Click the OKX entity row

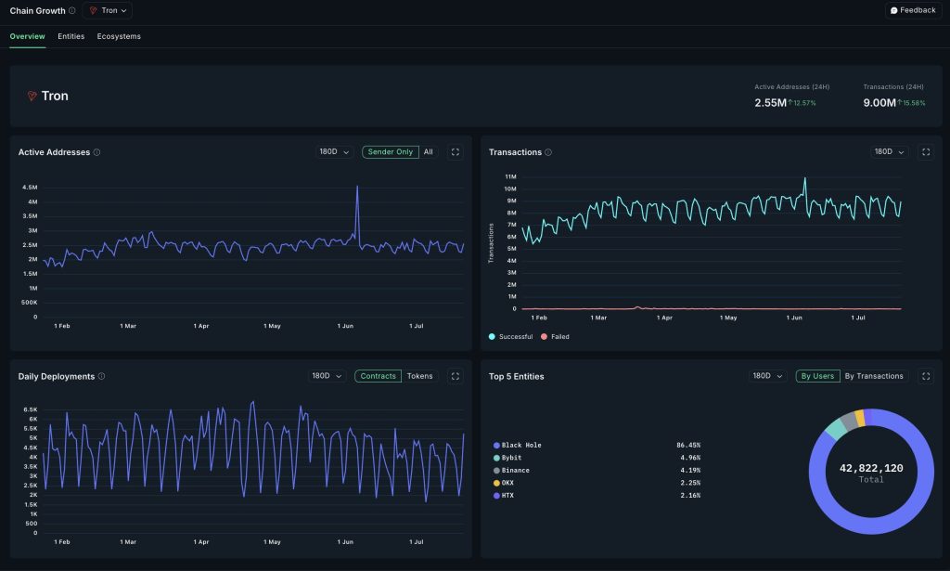coord(597,483)
